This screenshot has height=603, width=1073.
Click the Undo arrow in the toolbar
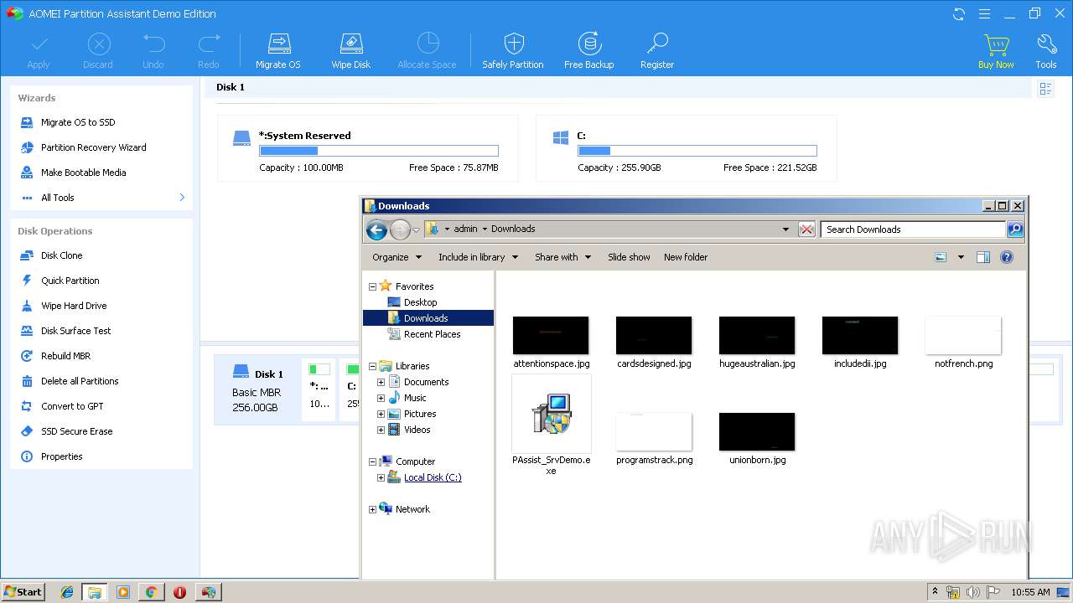153,50
